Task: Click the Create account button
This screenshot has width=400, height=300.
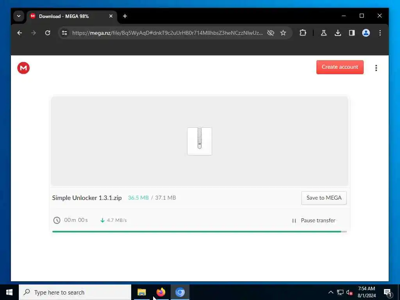Action: point(340,67)
